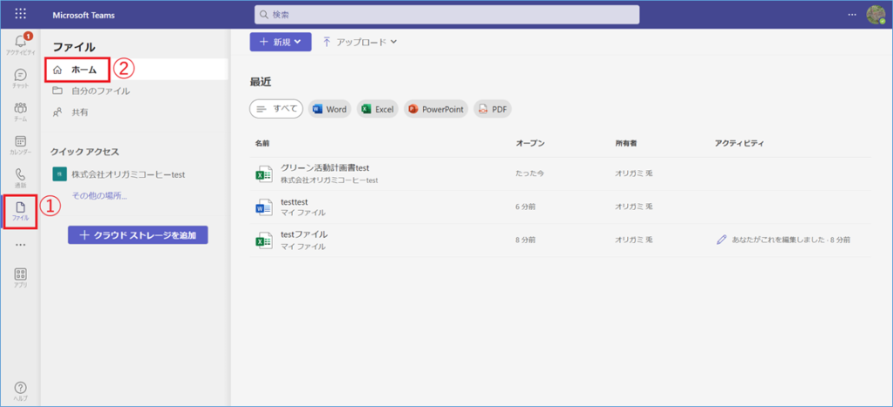Open more apps ellipsis in sidebar
This screenshot has height=407, width=893.
tap(20, 245)
